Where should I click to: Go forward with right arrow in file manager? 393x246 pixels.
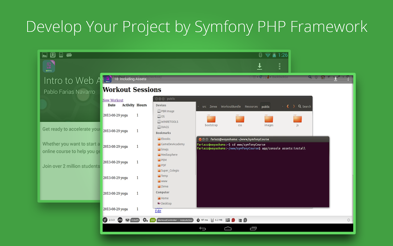coord(294,106)
